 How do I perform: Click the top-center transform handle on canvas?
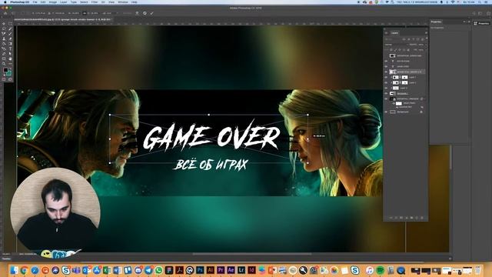tap(209, 115)
